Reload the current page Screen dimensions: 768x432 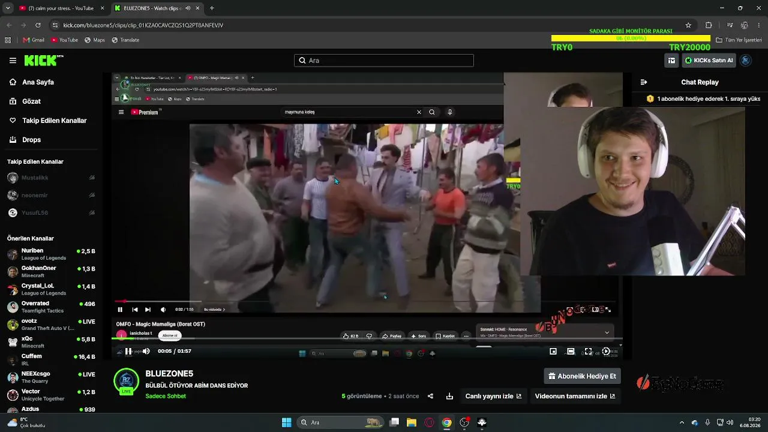point(38,25)
